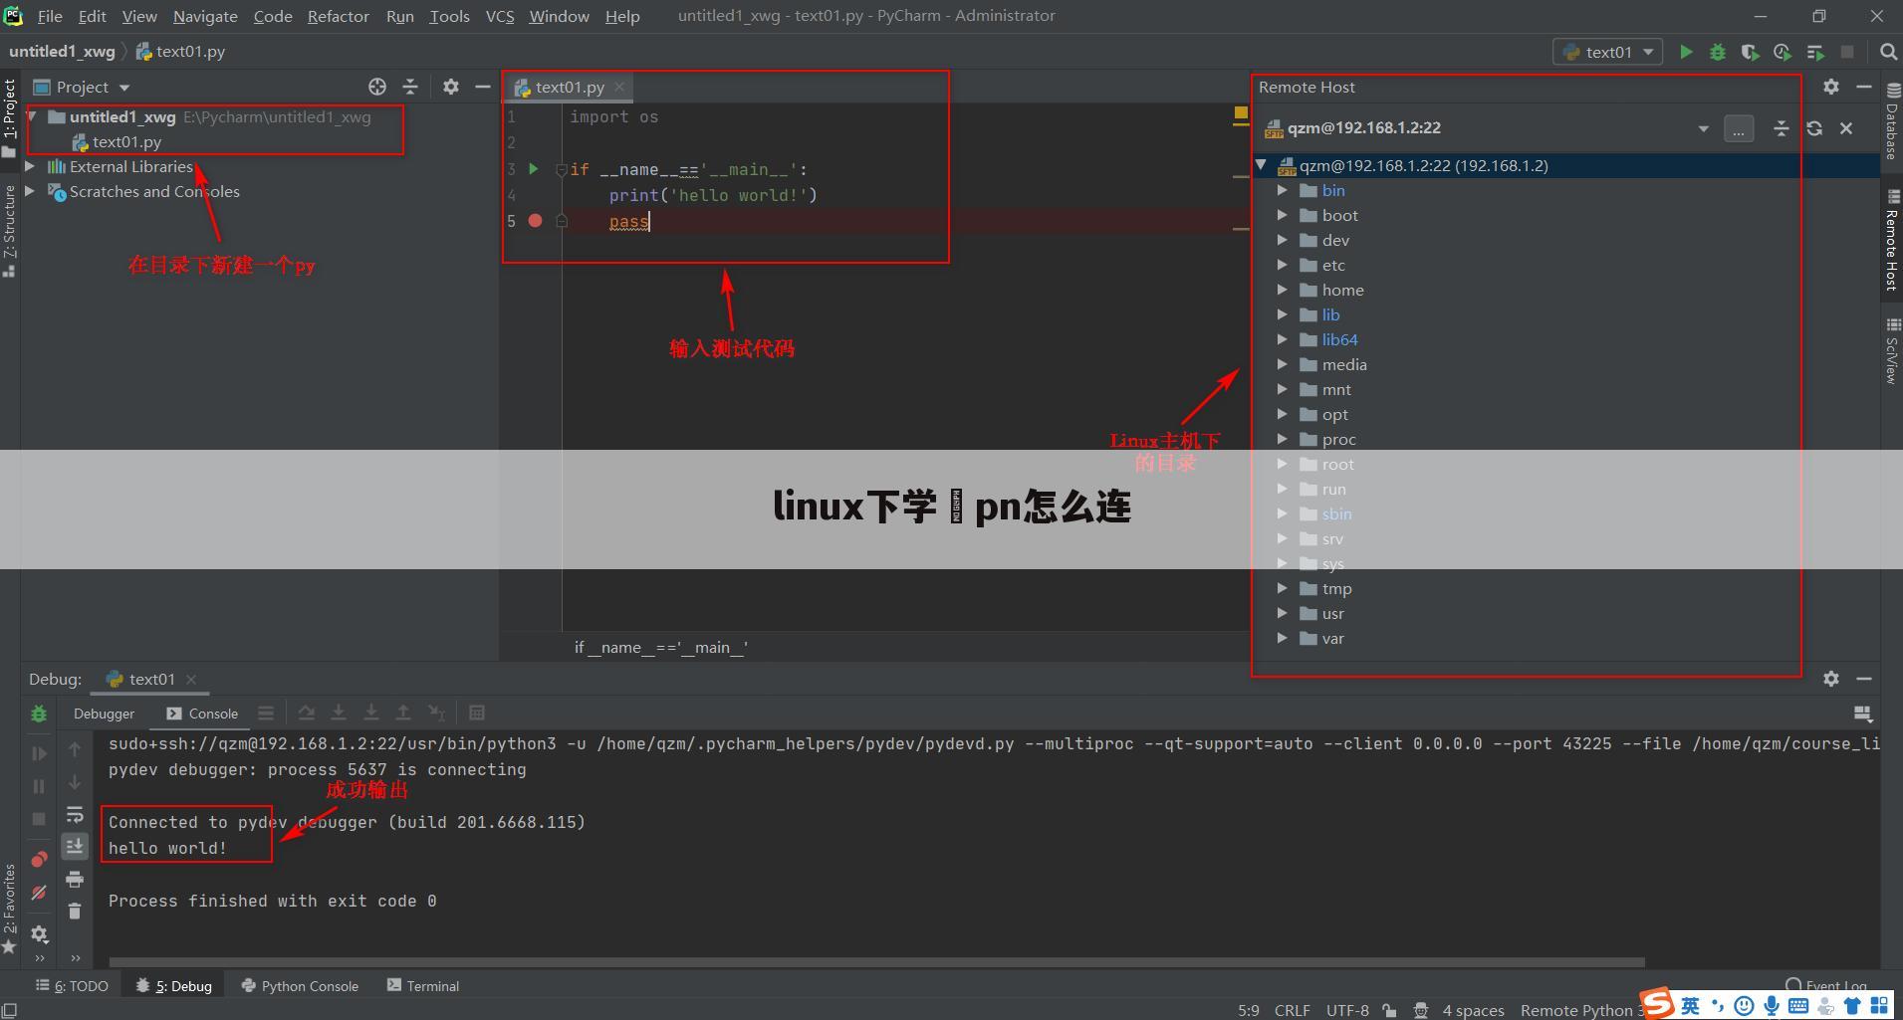
Task: Click the Step Out up-arrow icon
Action: [403, 713]
